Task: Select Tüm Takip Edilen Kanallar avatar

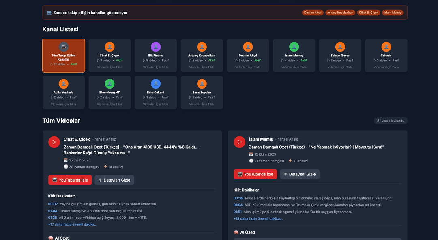Action: [63, 47]
